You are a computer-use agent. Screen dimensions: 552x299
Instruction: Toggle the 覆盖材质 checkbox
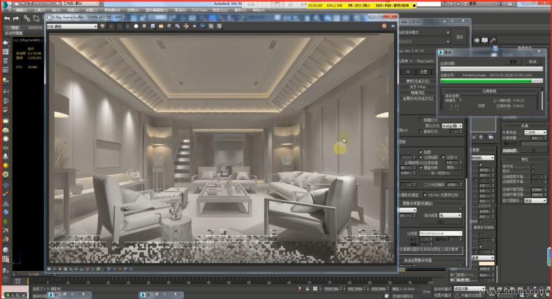tap(421, 168)
